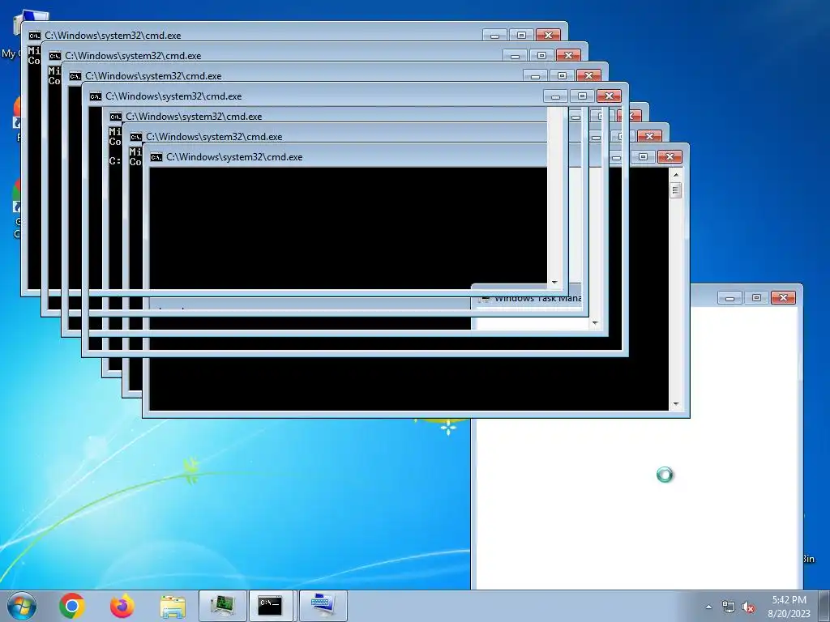Open Windows Explorer from the taskbar

coord(173,607)
